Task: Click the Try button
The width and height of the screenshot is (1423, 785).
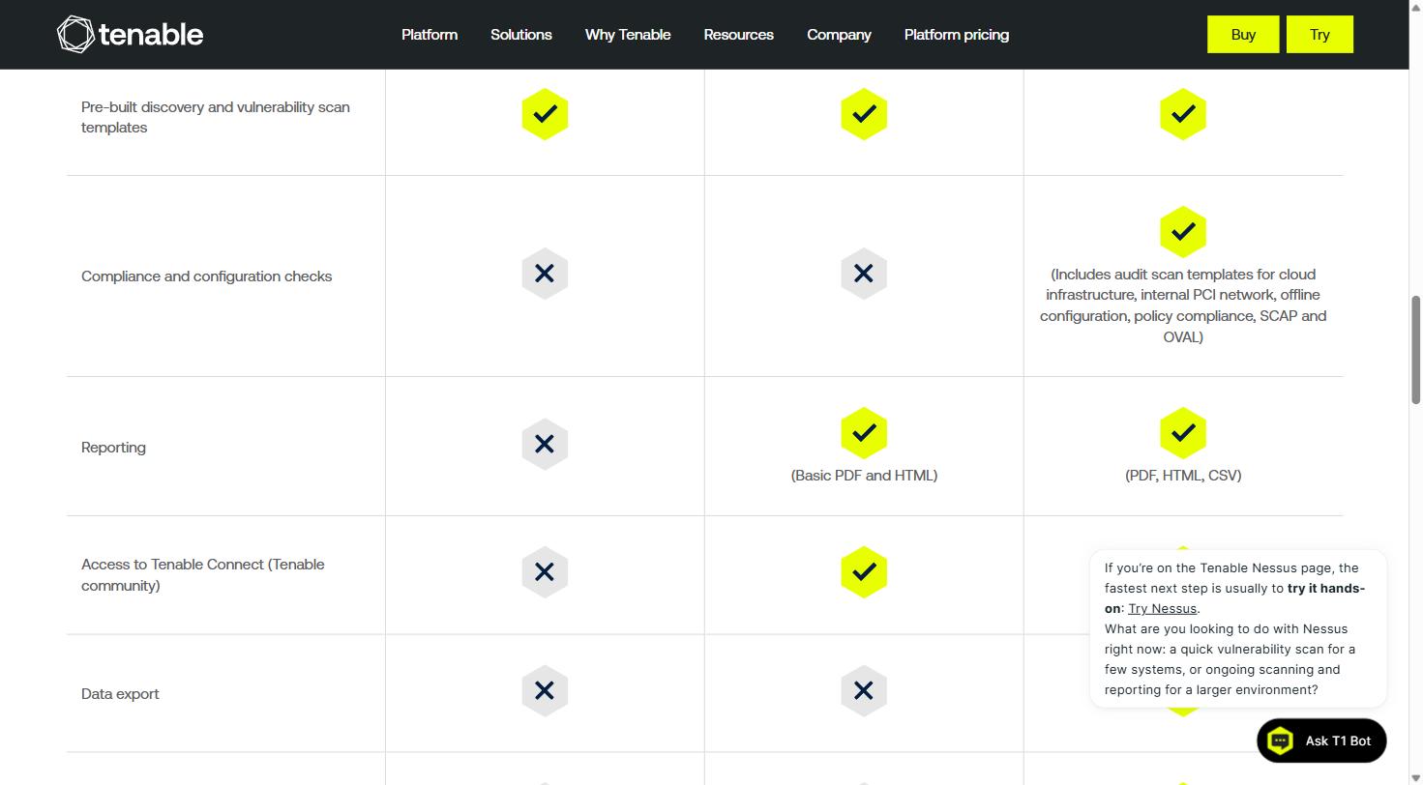Action: [1319, 35]
